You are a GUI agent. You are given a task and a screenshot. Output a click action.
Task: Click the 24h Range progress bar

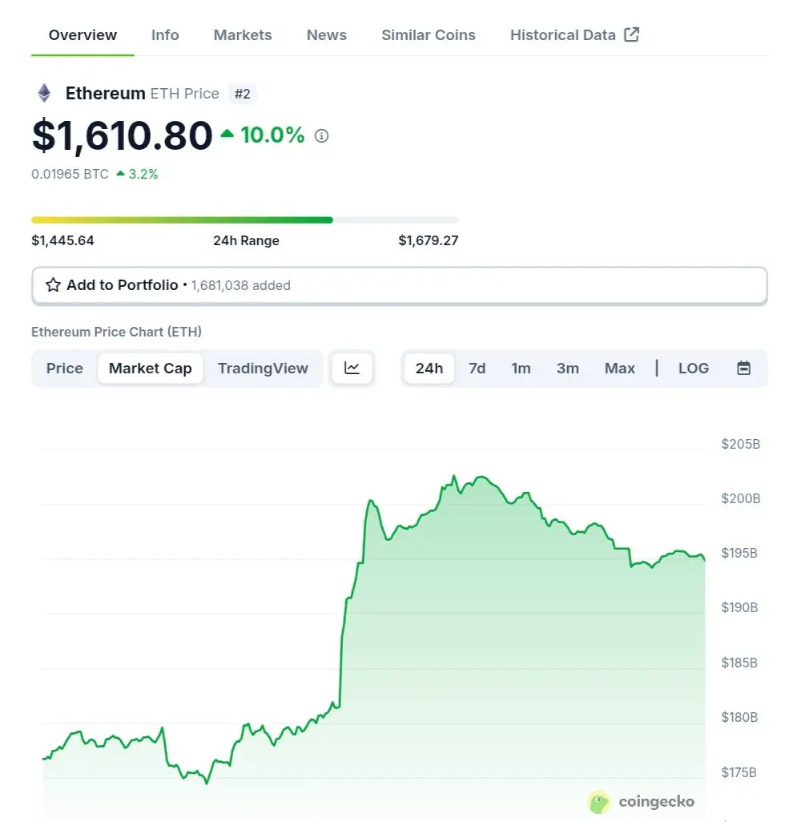pos(245,220)
